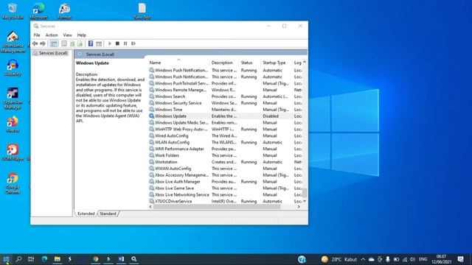Open the GOM Player desktop shortcut
This screenshot has width=472, height=265.
[x=13, y=152]
